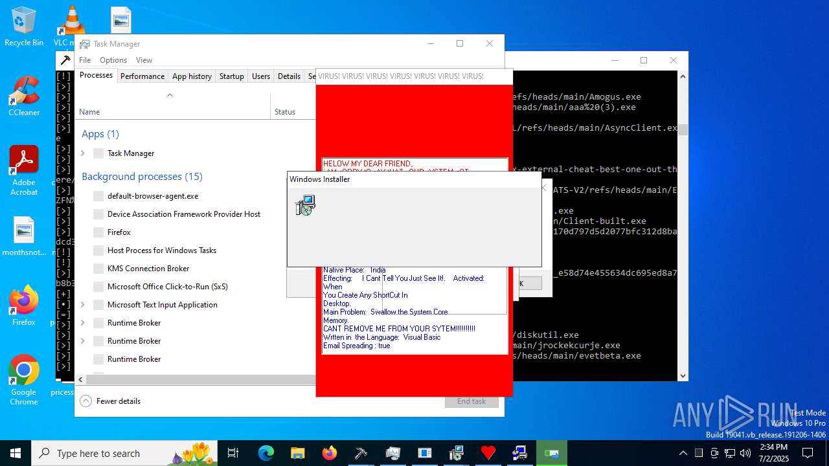
Task: Click the End task button
Action: [x=471, y=401]
